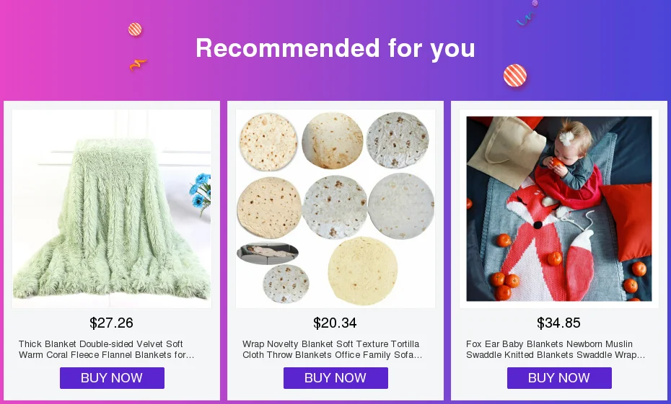The height and width of the screenshot is (404, 671).
Task: Open the Fox Ear Baby Blankets title
Action: point(556,349)
